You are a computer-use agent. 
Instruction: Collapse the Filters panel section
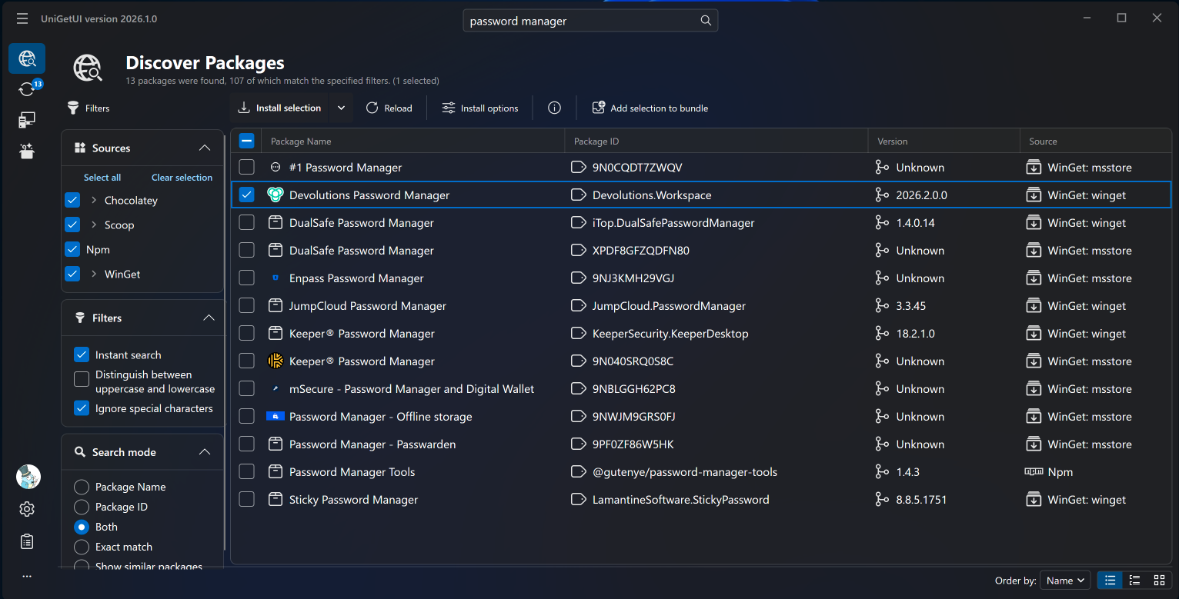tap(208, 318)
